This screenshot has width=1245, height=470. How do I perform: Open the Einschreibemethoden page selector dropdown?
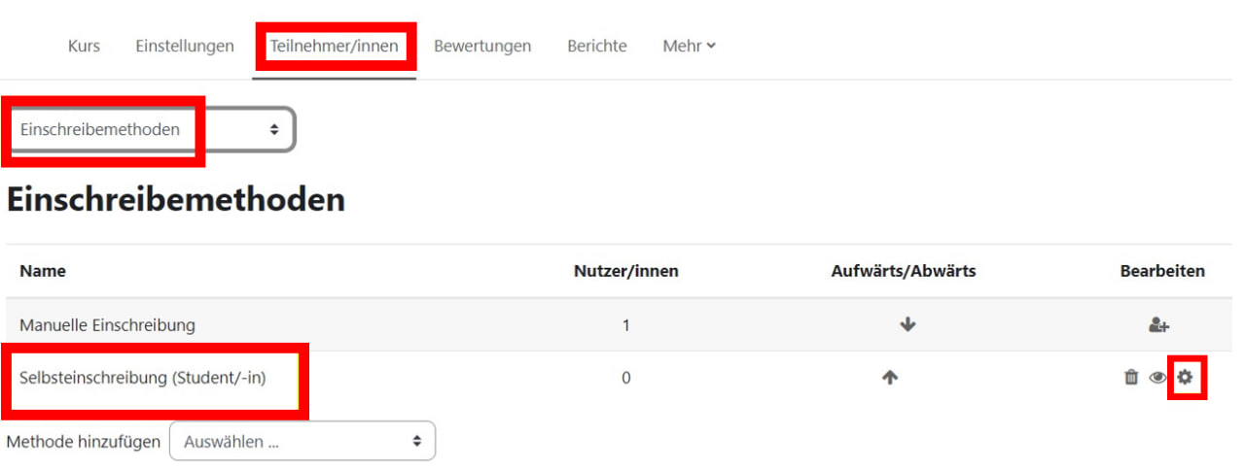(150, 129)
